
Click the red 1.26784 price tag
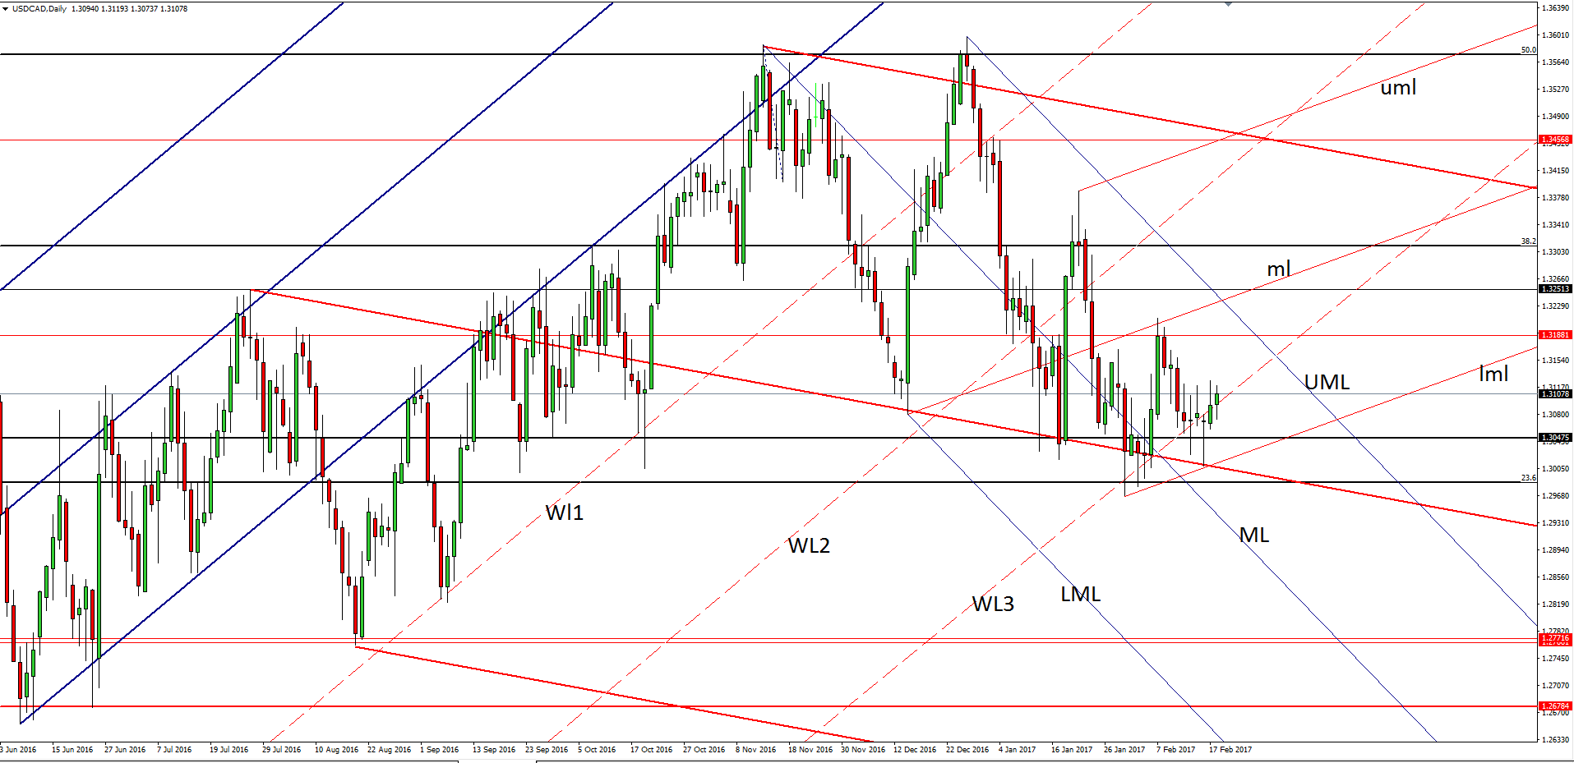tap(1555, 706)
